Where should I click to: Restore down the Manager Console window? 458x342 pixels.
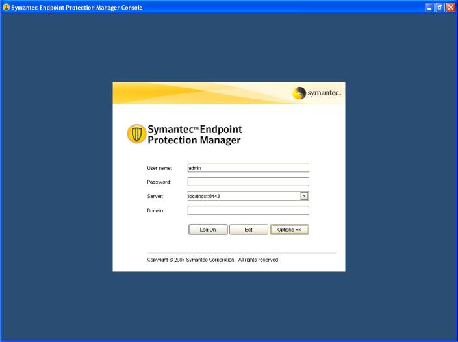click(x=440, y=8)
